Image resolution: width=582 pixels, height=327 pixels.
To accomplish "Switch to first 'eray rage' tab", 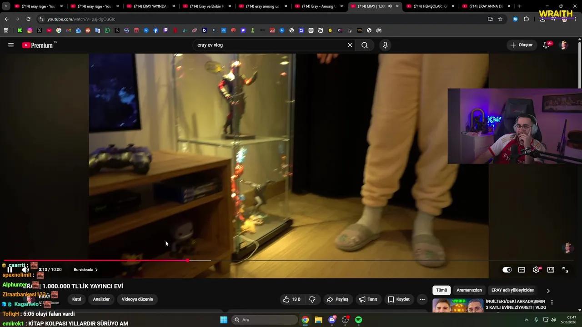I will pyautogui.click(x=39, y=6).
